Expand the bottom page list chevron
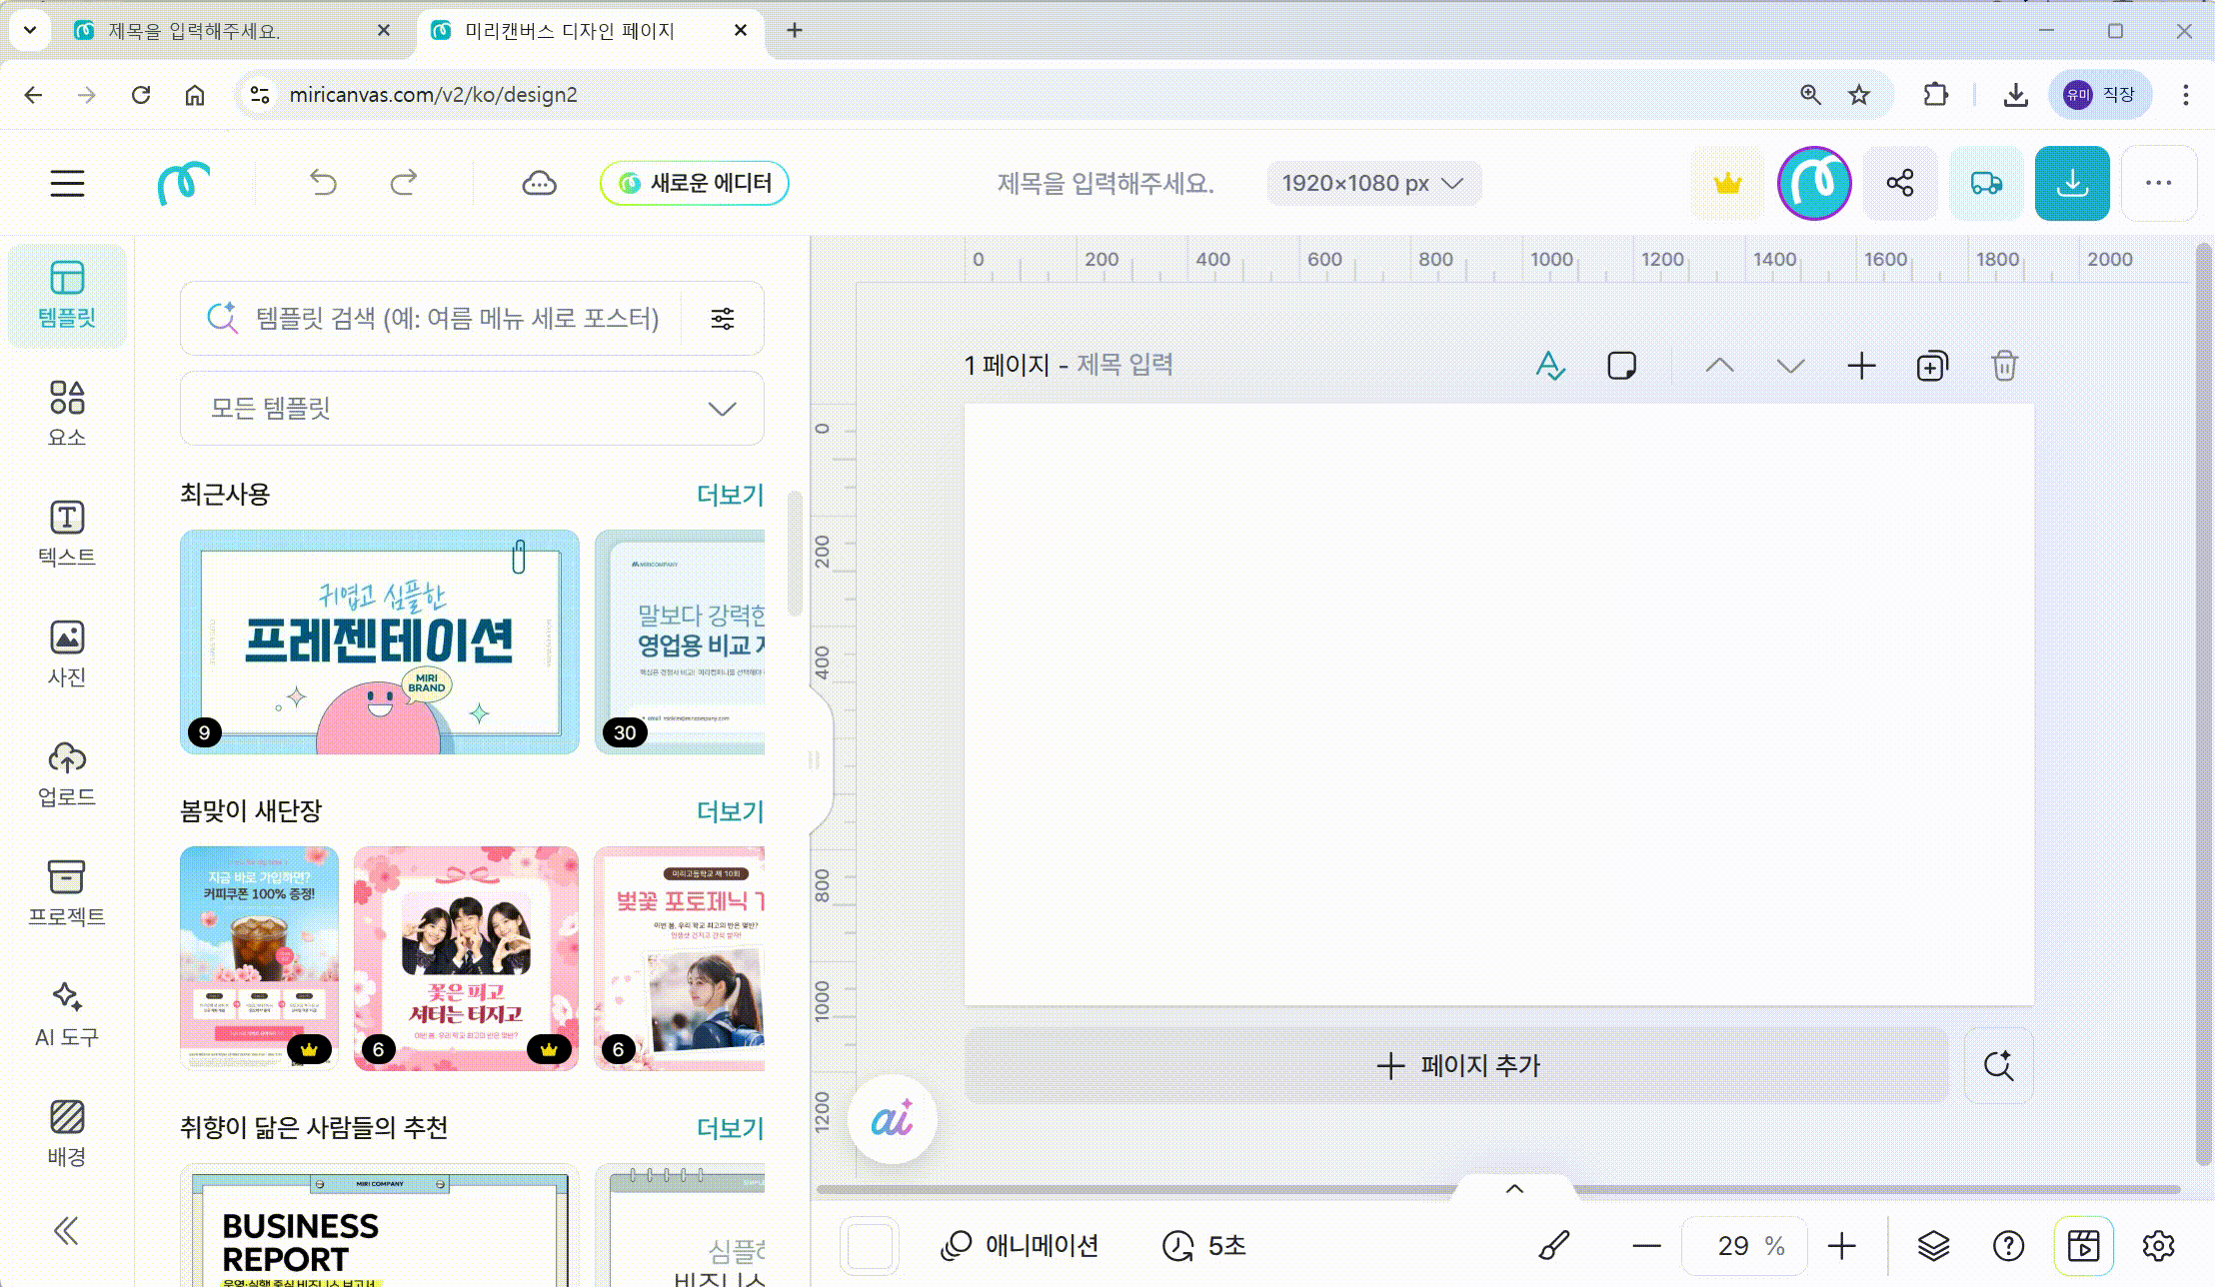 [1514, 1189]
